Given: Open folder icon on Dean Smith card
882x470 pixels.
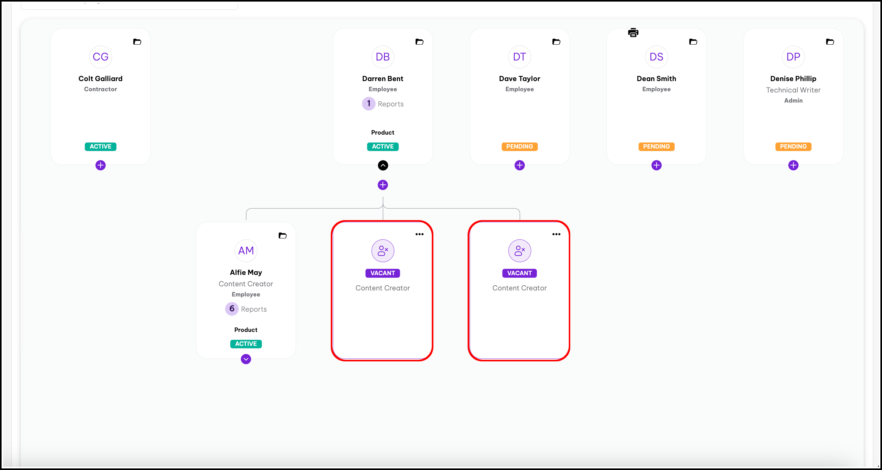Looking at the screenshot, I should 693,42.
